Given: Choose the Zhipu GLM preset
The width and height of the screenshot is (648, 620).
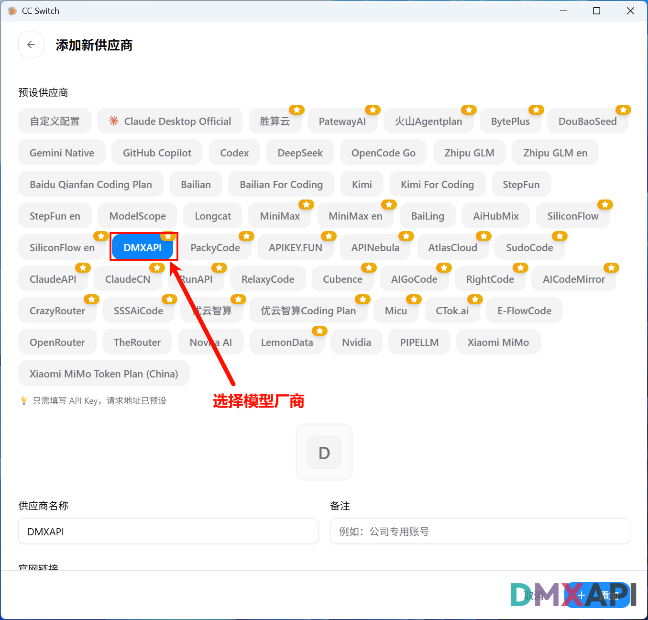Looking at the screenshot, I should [x=470, y=153].
